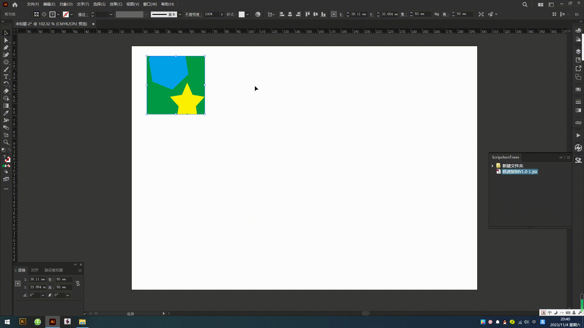Reset to default fill and stroke
584x328 pixels.
[x=3, y=150]
